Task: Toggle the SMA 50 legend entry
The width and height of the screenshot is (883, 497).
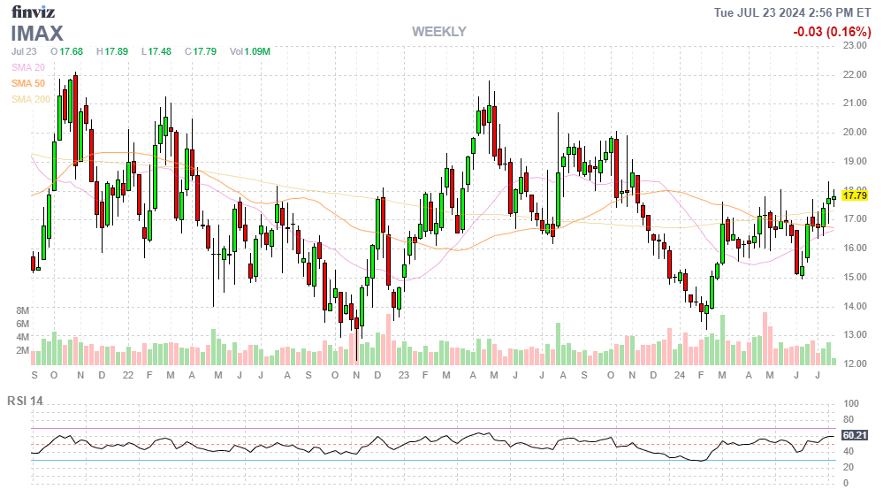Action: click(x=27, y=83)
